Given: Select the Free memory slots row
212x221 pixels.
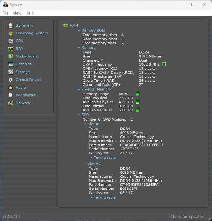Looking at the screenshot, I should coord(103,43).
